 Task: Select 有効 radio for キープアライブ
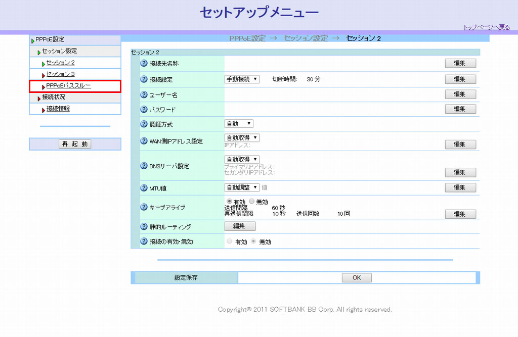pyautogui.click(x=229, y=201)
